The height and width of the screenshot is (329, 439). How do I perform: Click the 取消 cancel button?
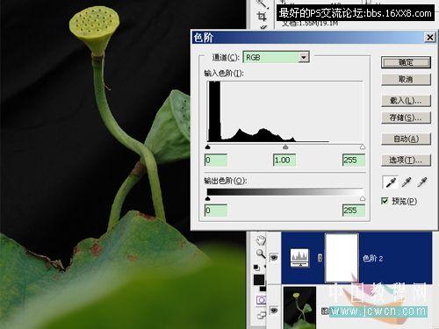[406, 79]
